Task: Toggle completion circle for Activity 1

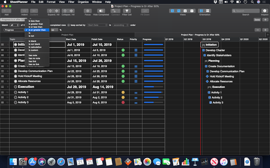Action: [16, 92]
